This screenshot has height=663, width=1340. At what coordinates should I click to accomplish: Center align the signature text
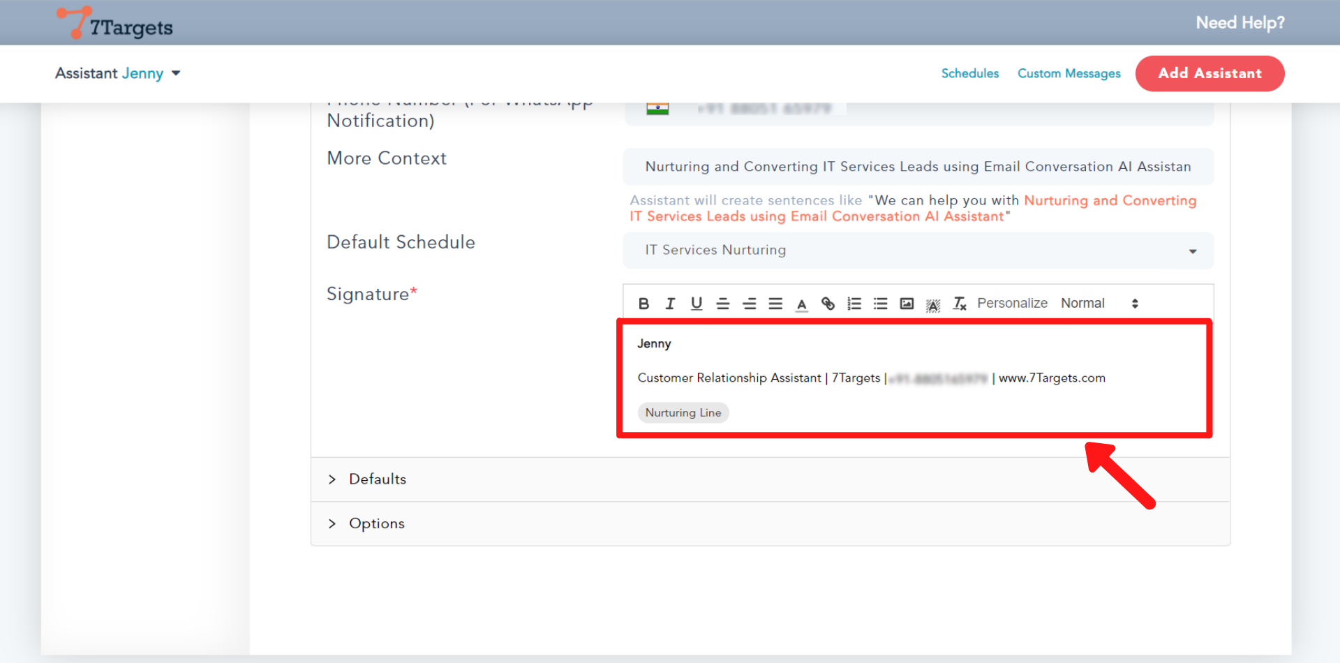click(x=723, y=304)
